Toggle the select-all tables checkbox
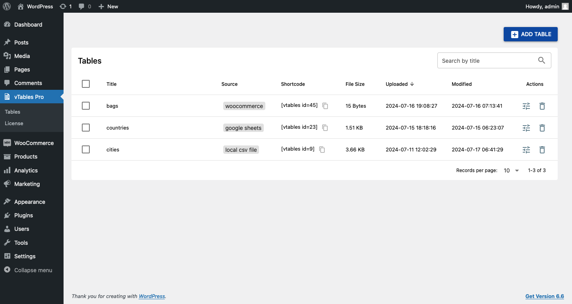This screenshot has width=572, height=304. [86, 84]
